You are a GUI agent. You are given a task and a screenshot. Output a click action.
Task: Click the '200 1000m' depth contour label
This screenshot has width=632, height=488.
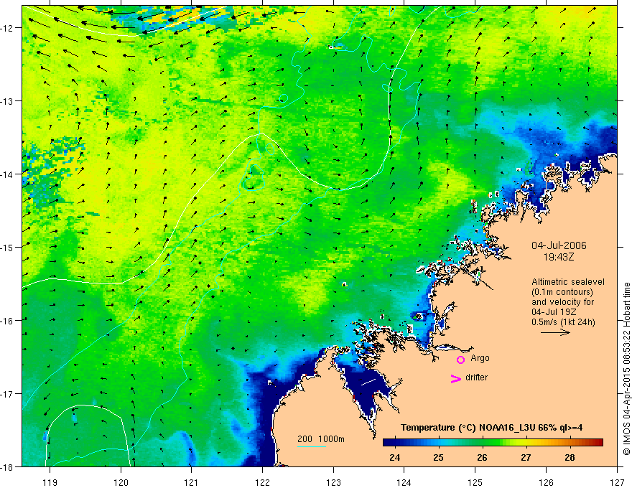(x=321, y=439)
